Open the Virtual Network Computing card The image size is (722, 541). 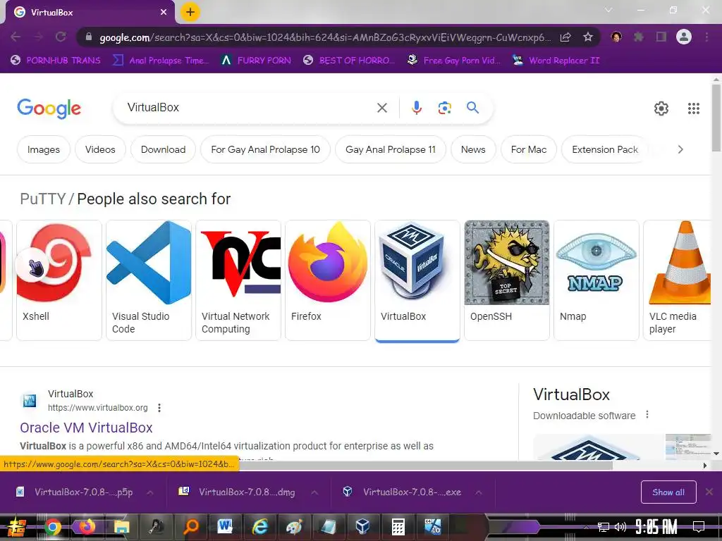[x=238, y=280]
